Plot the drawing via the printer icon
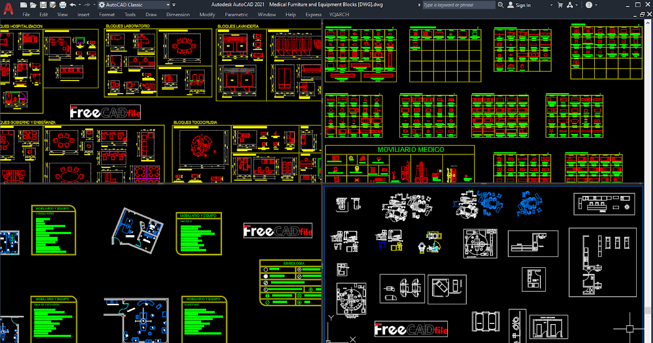Viewport: 653px width, 343px height. pyautogui.click(x=61, y=5)
